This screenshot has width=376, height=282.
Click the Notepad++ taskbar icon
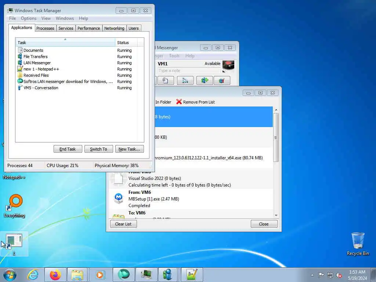point(192,275)
